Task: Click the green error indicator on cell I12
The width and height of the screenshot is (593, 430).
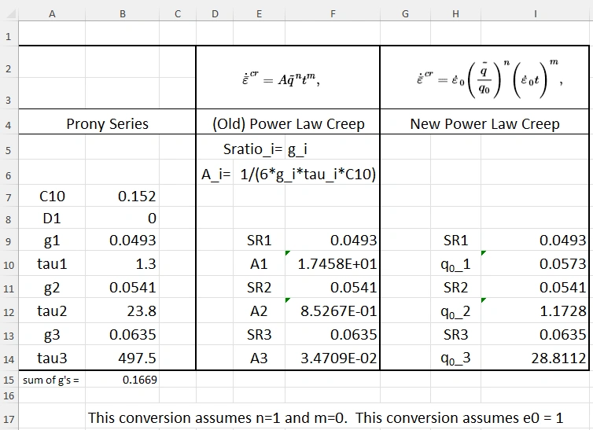Action: tap(484, 300)
